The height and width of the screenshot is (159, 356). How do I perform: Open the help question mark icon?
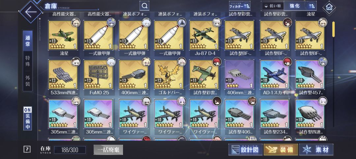click(27, 149)
